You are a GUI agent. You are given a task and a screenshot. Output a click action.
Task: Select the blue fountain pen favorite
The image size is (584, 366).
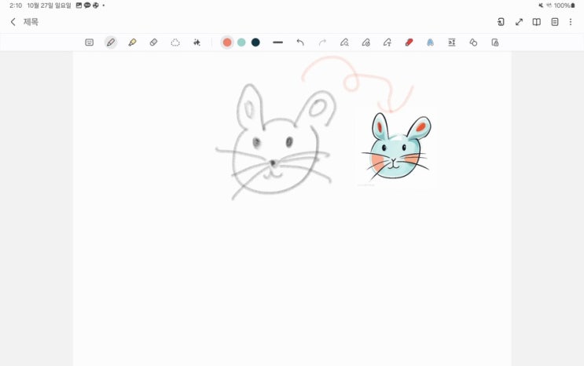(x=430, y=42)
